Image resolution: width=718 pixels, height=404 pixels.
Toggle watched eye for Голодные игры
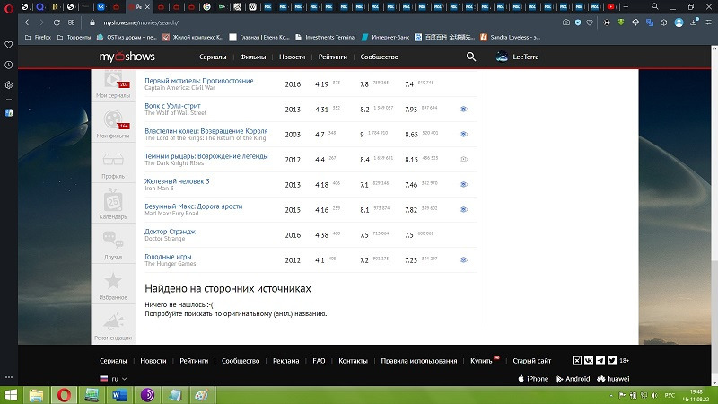tap(463, 259)
